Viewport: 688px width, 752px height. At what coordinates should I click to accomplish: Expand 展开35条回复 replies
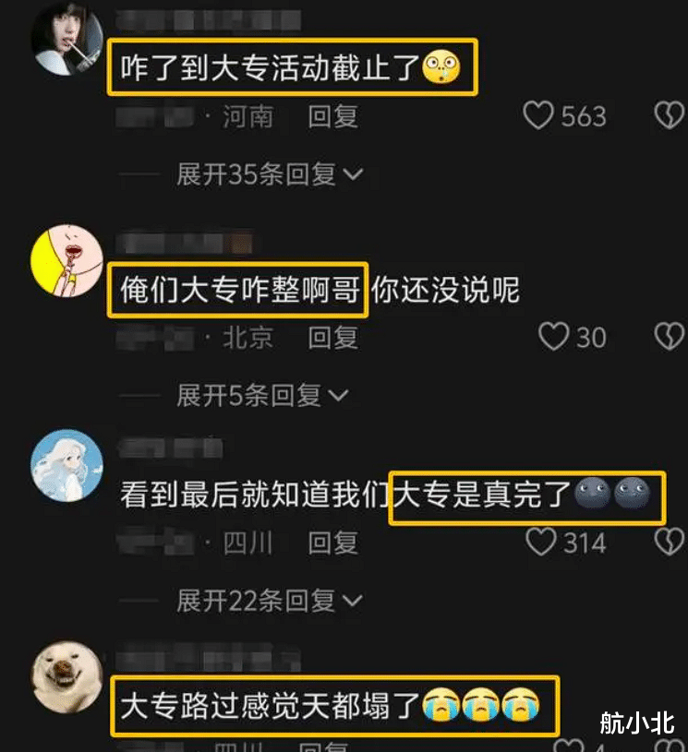pyautogui.click(x=270, y=174)
